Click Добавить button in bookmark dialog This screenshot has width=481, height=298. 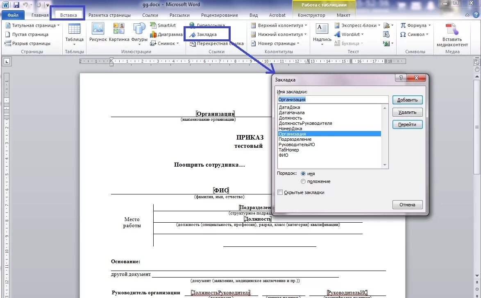pyautogui.click(x=407, y=100)
